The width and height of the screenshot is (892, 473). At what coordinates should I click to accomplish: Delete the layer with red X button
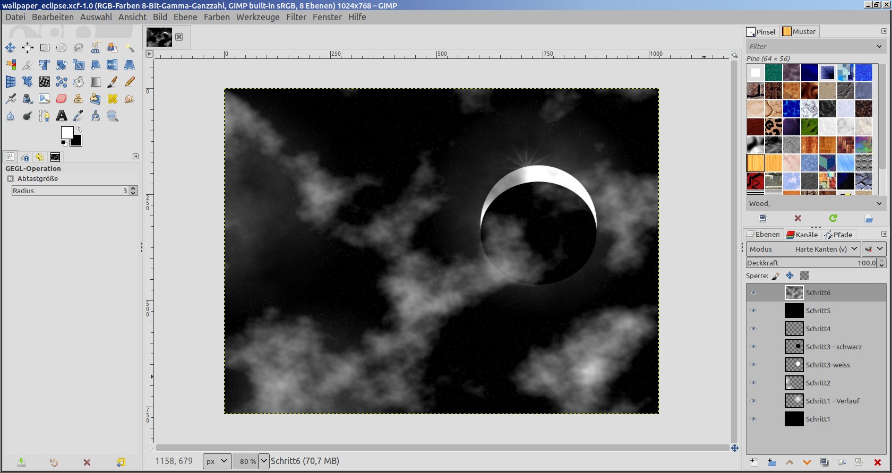877,462
